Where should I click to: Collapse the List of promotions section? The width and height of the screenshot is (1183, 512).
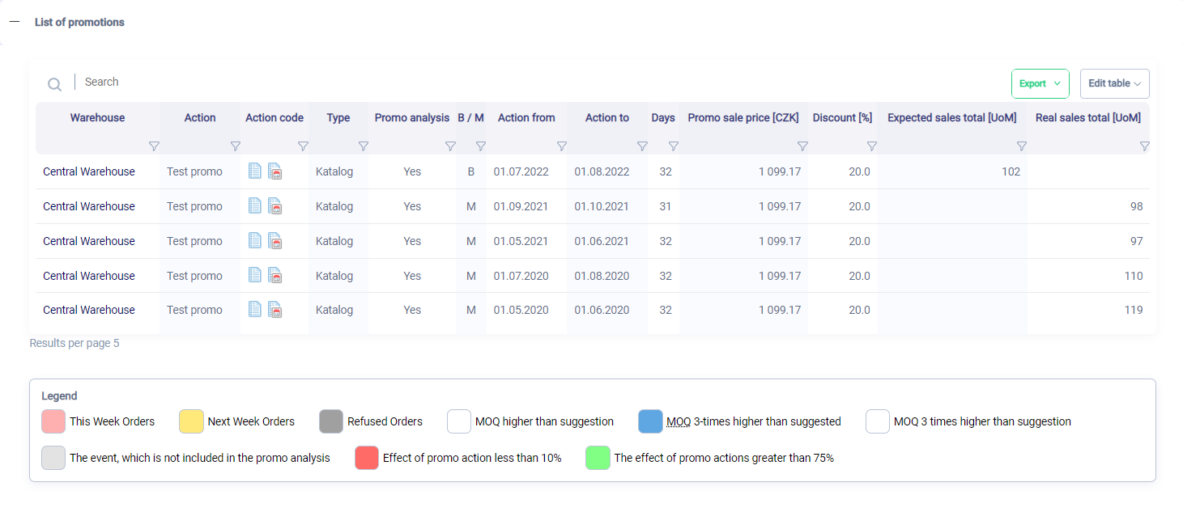click(x=15, y=22)
